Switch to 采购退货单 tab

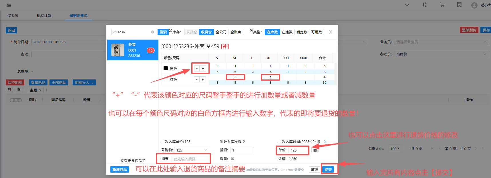(x=78, y=15)
